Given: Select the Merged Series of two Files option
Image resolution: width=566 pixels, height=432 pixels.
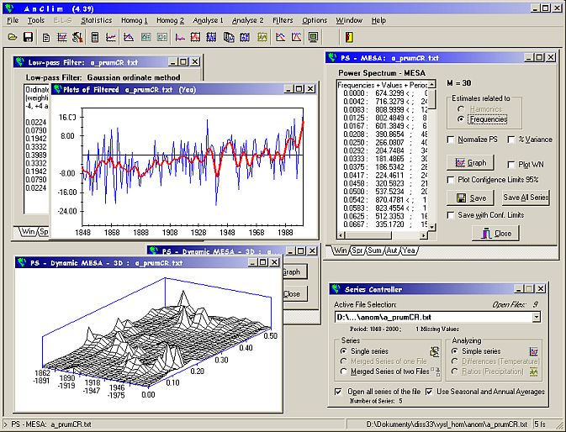Looking at the screenshot, I should (x=344, y=371).
